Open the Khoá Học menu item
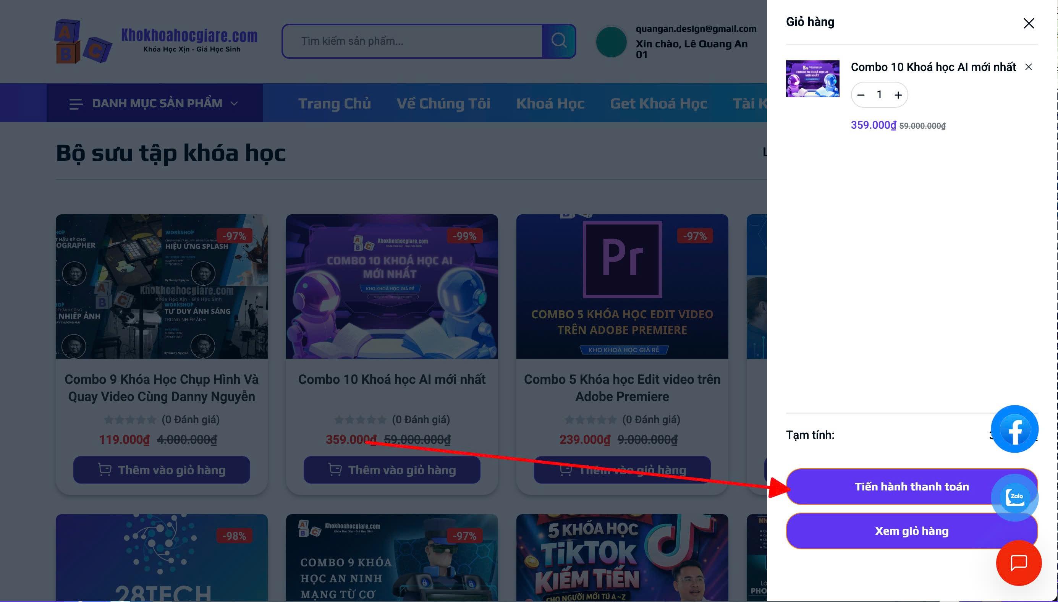The width and height of the screenshot is (1058, 602). pos(550,104)
